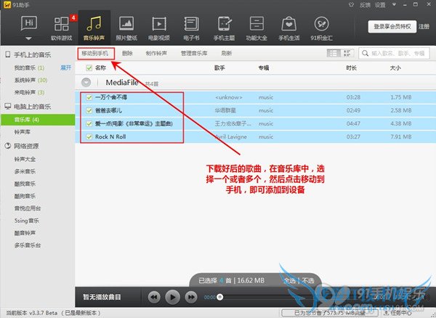The image size is (436, 318).
Task: Uncheck the Rock N Roll checkbox
Action: point(89,136)
